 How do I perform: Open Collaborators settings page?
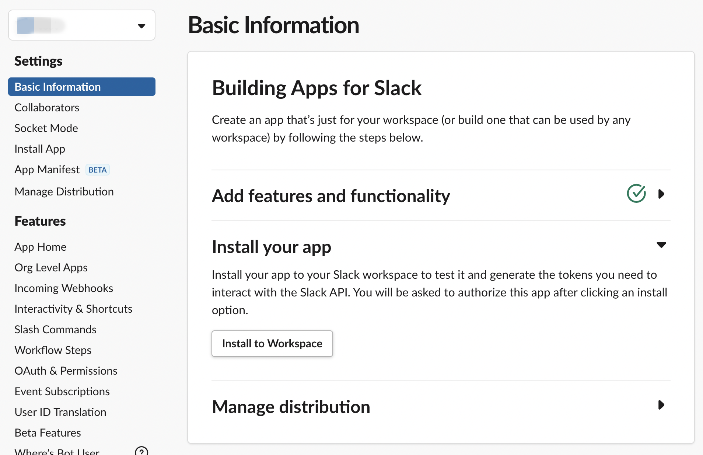(47, 108)
